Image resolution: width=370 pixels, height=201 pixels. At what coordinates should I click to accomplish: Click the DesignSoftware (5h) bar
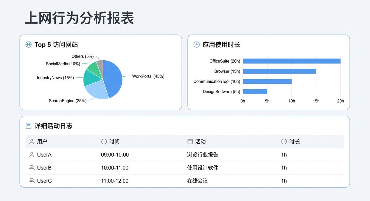click(x=255, y=91)
